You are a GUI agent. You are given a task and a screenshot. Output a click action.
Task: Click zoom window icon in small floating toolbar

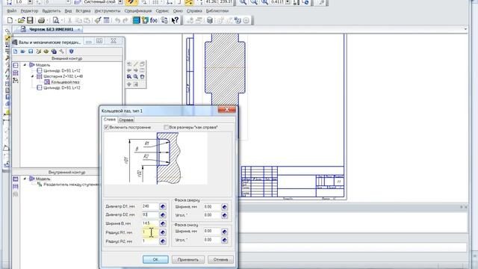click(x=129, y=77)
